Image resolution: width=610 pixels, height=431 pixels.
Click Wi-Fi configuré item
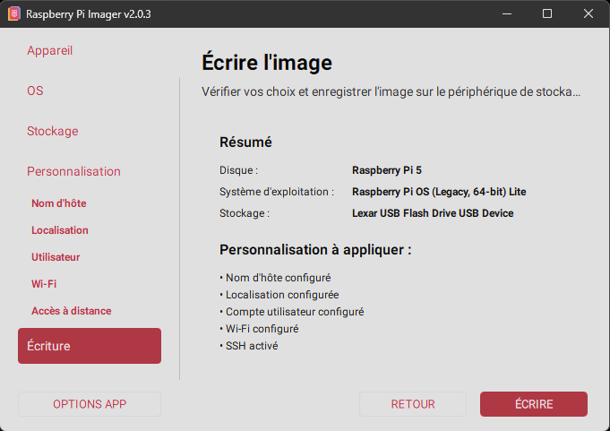[259, 329]
